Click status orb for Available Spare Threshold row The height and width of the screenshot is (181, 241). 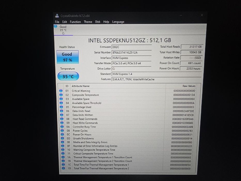[61, 103]
